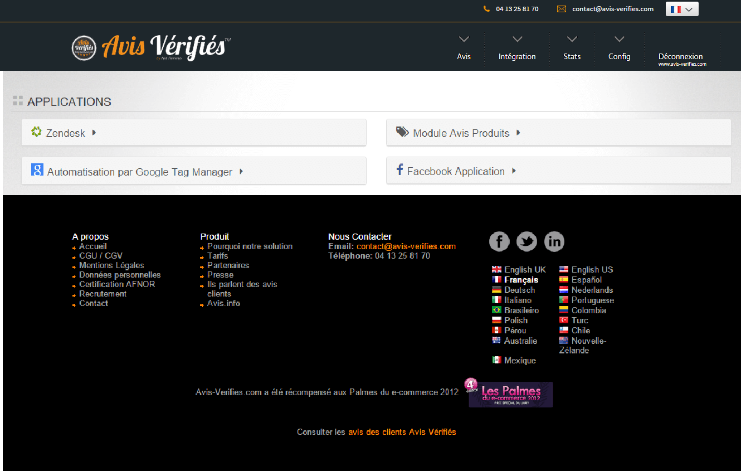Open the Presse link
Screen dimensions: 741x471
[220, 275]
